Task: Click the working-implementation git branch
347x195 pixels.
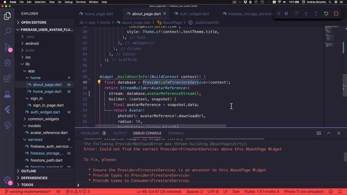Action: coord(28,191)
